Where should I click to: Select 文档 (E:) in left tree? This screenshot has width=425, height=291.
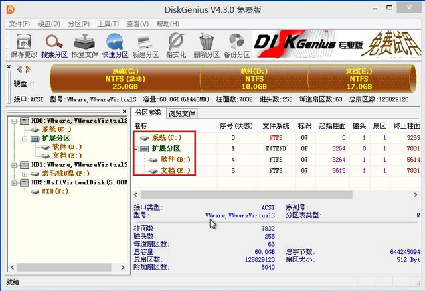(x=67, y=156)
